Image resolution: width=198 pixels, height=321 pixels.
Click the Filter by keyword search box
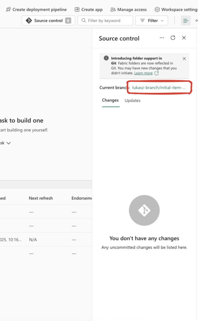(x=105, y=21)
